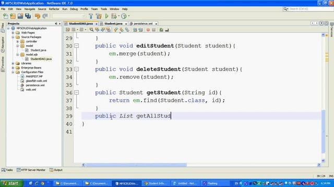
Task: Open the Refactor menu
Action: tap(54, 9)
